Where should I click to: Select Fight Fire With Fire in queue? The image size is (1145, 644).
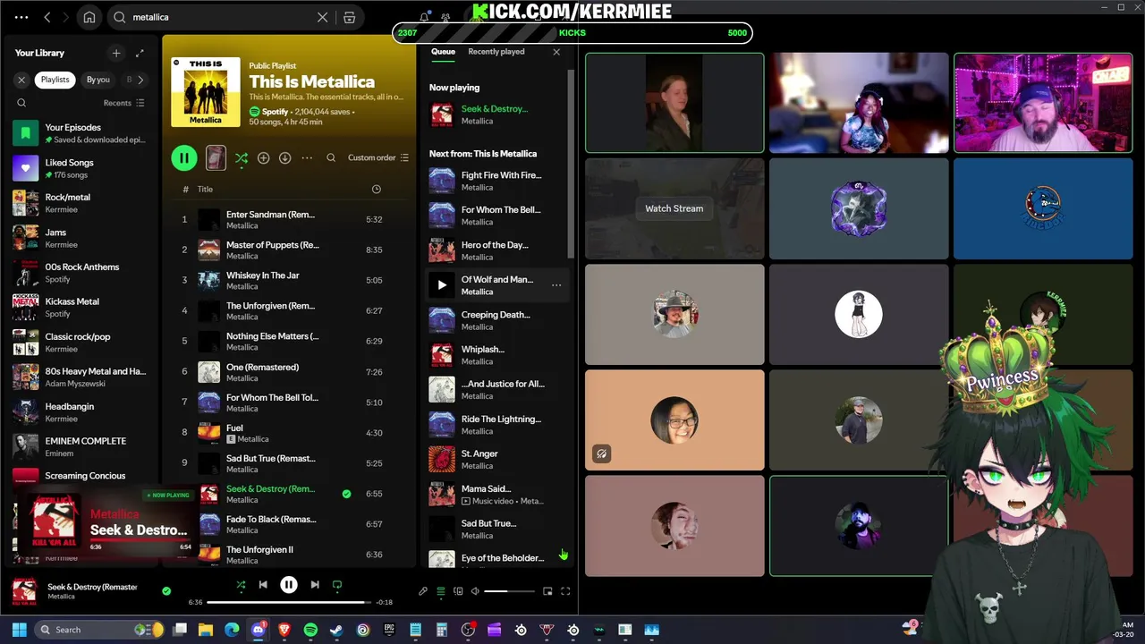pos(496,181)
